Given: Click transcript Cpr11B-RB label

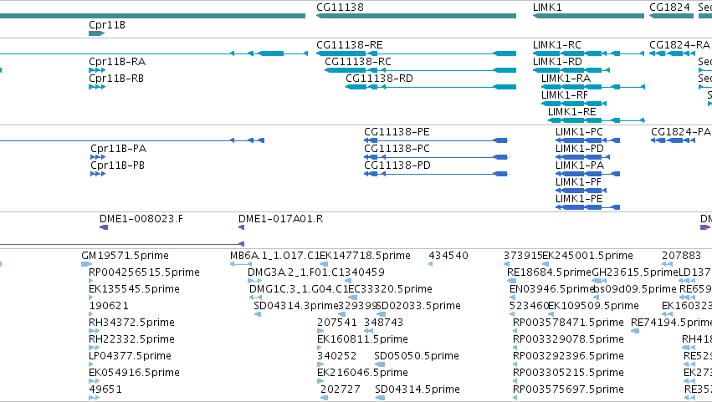Looking at the screenshot, I should (x=116, y=79).
